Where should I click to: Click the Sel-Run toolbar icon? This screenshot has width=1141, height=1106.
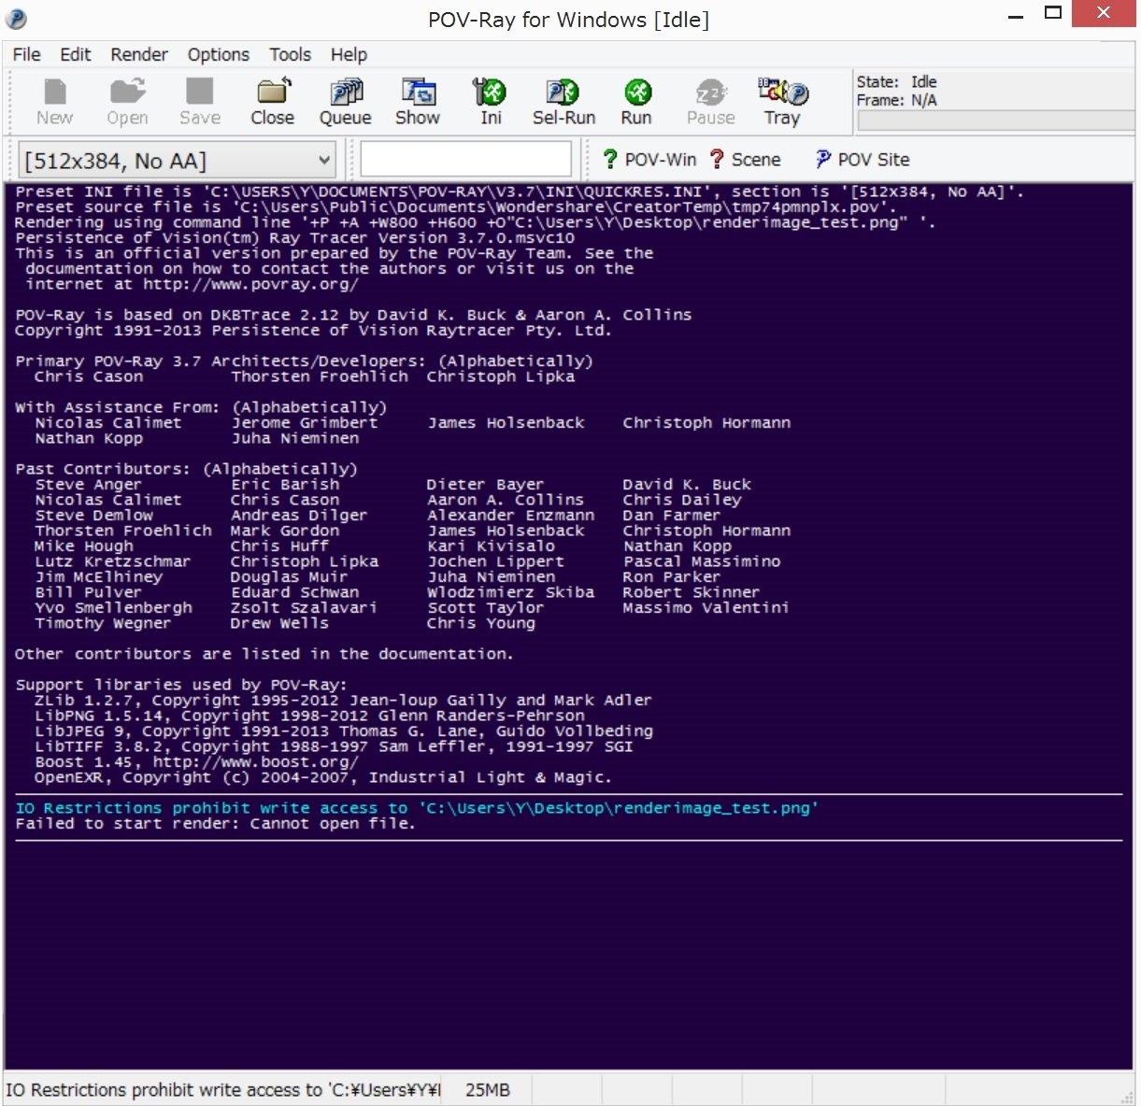pyautogui.click(x=563, y=102)
